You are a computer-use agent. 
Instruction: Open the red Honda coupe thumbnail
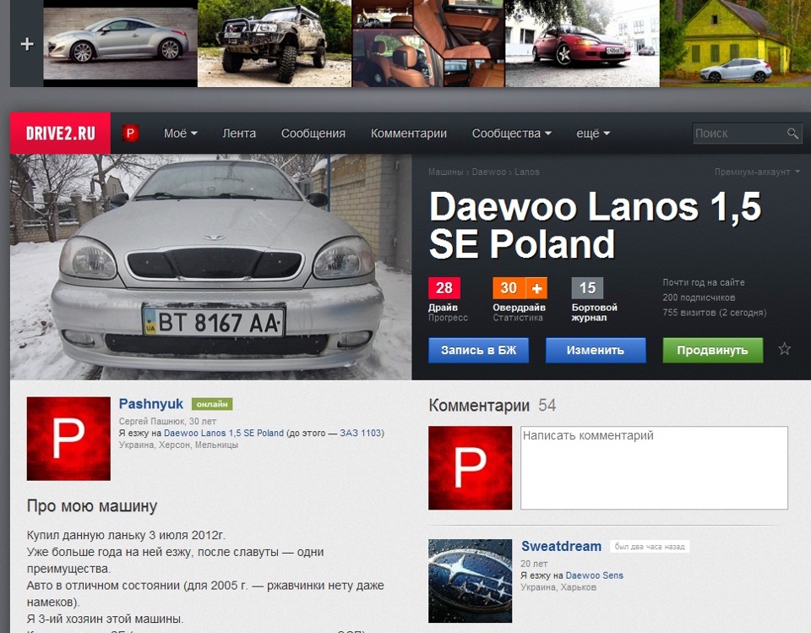pyautogui.click(x=582, y=43)
